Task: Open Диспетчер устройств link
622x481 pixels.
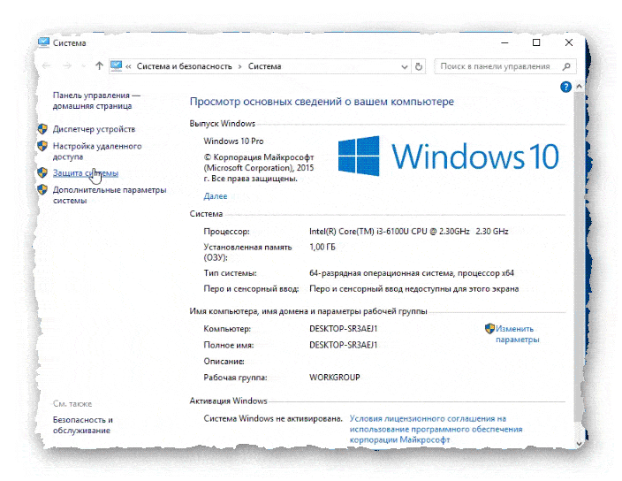Action: (x=94, y=129)
